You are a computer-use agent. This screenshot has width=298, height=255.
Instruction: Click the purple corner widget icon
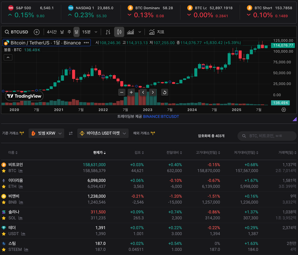tap(295, 119)
